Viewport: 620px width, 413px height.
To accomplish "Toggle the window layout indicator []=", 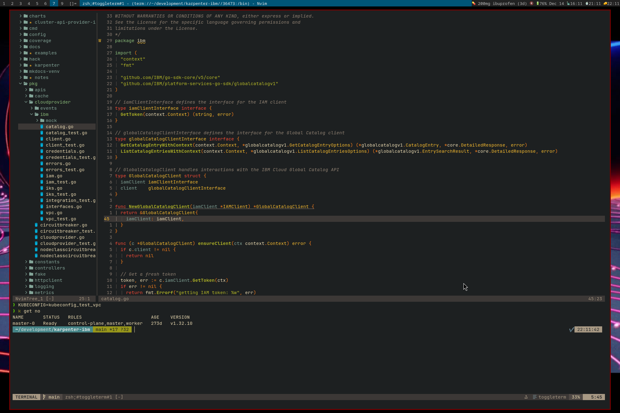I will tap(73, 3).
